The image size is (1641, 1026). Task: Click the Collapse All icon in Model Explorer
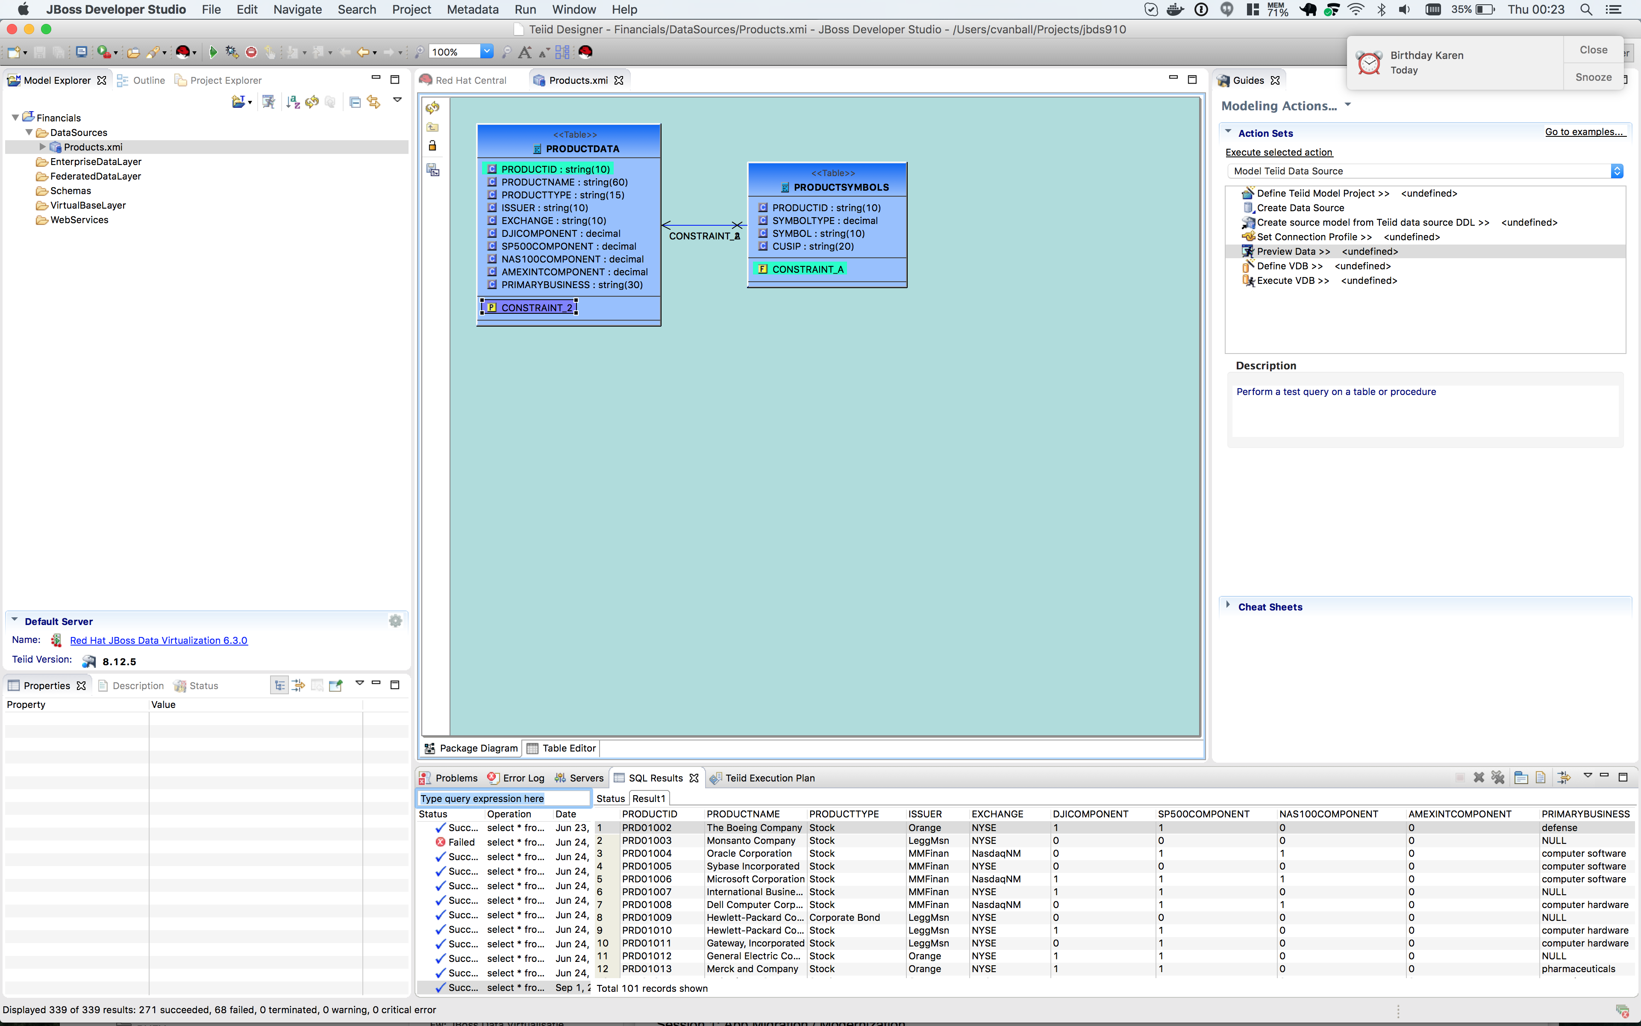[355, 102]
